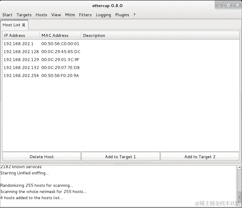Sort by IP Address column header
Screen dimensions: 242x208
coord(21,35)
